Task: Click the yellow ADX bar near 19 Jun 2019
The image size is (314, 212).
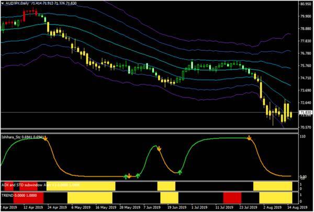Action: pyautogui.click(x=166, y=186)
